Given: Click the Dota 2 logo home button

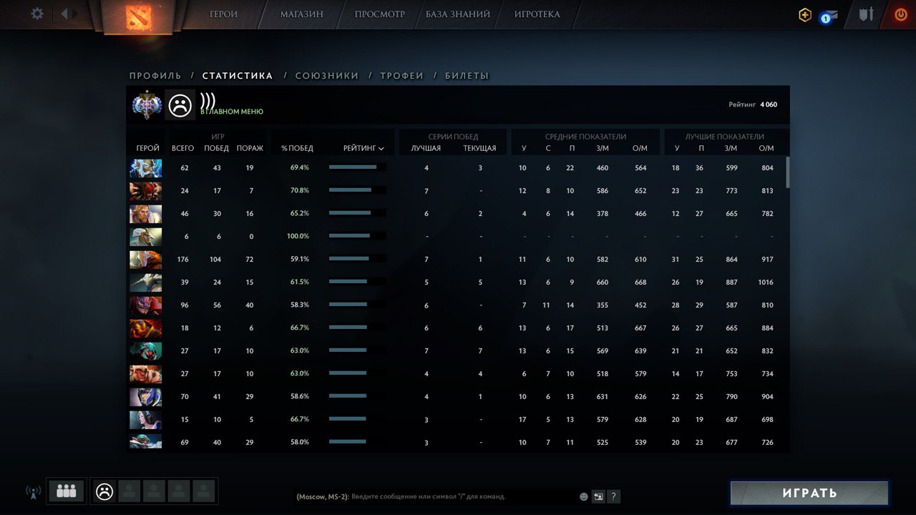Looking at the screenshot, I should coord(138,17).
